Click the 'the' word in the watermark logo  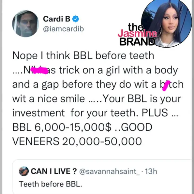coord(135,27)
